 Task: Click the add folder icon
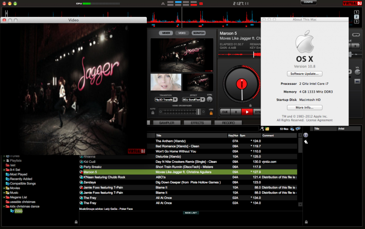267,129
